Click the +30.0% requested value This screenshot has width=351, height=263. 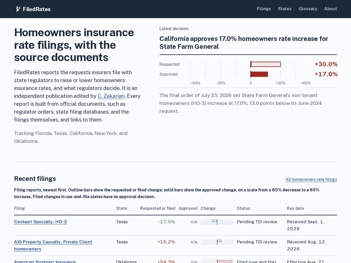326,64
